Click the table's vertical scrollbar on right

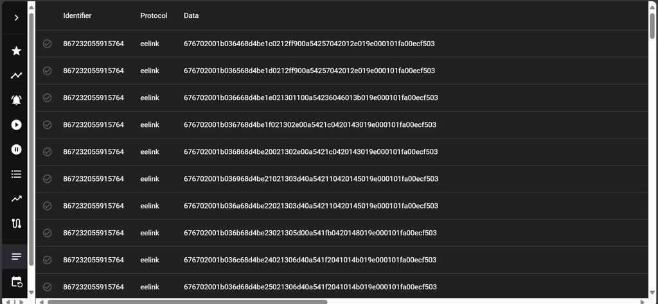pyautogui.click(x=654, y=26)
